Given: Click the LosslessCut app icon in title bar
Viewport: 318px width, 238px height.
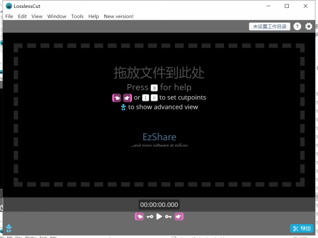Looking at the screenshot, I should (x=8, y=6).
